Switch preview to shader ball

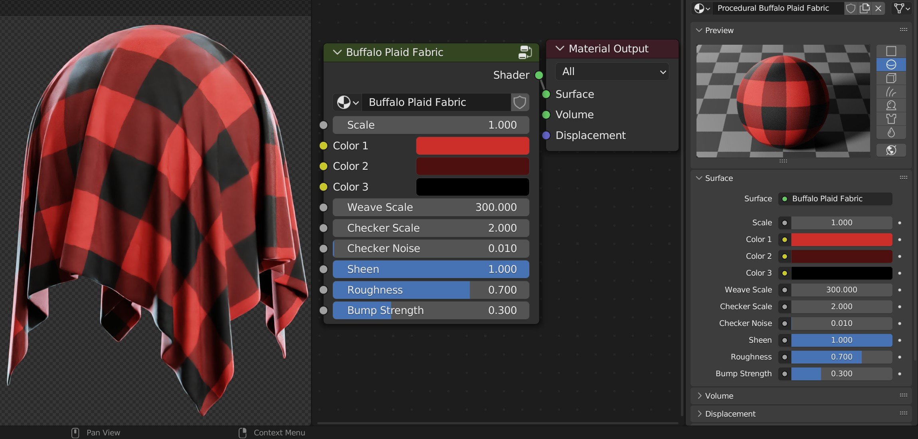click(x=891, y=105)
